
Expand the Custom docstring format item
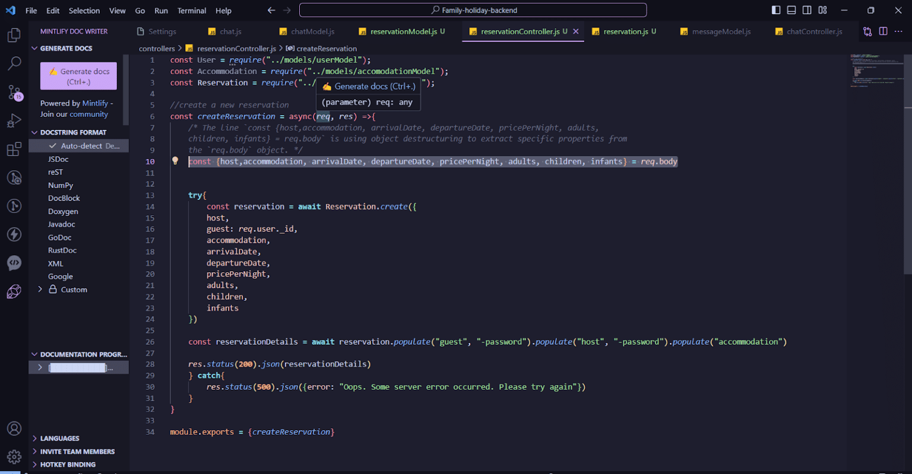pos(40,290)
